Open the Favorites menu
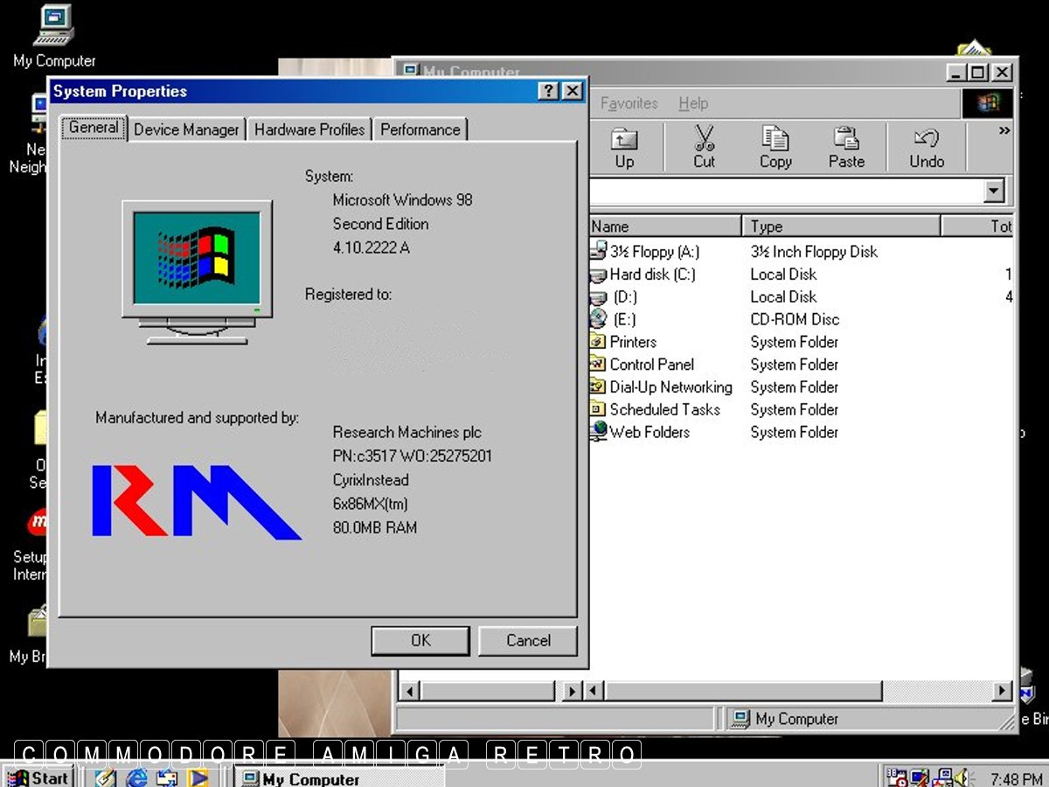 tap(629, 103)
